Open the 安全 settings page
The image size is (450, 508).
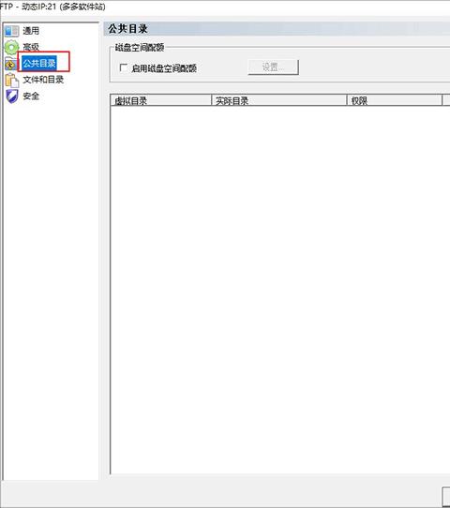click(x=31, y=96)
